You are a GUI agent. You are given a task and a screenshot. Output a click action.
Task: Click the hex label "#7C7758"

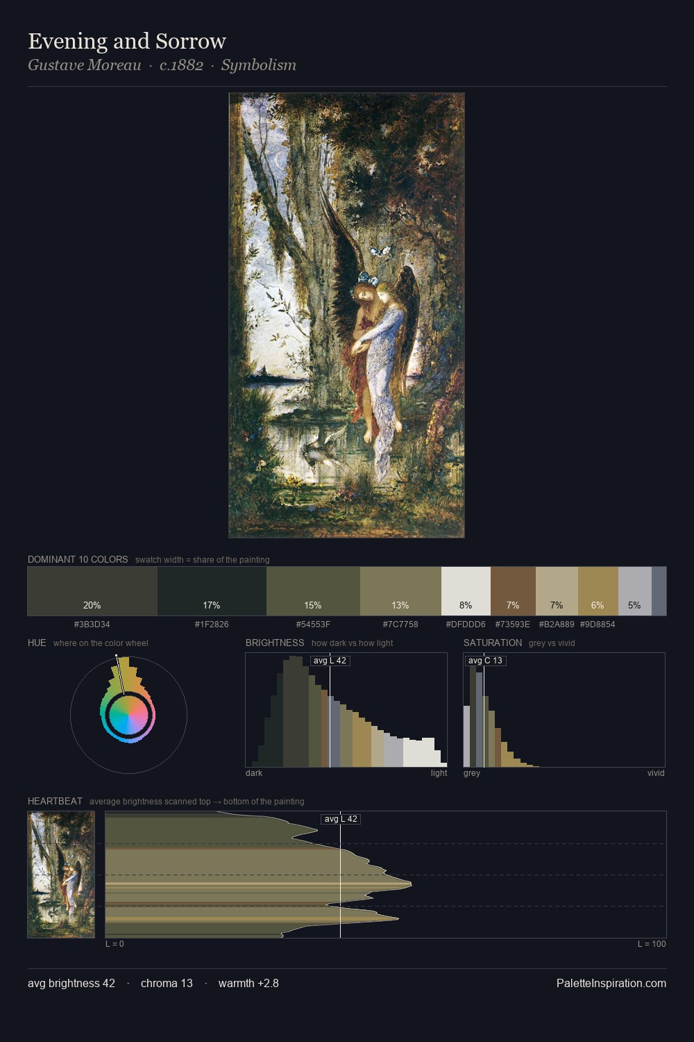click(400, 625)
